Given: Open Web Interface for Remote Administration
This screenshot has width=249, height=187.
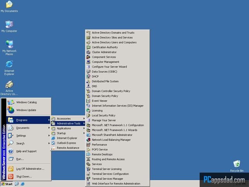Looking at the screenshot, I should tap(117, 183).
